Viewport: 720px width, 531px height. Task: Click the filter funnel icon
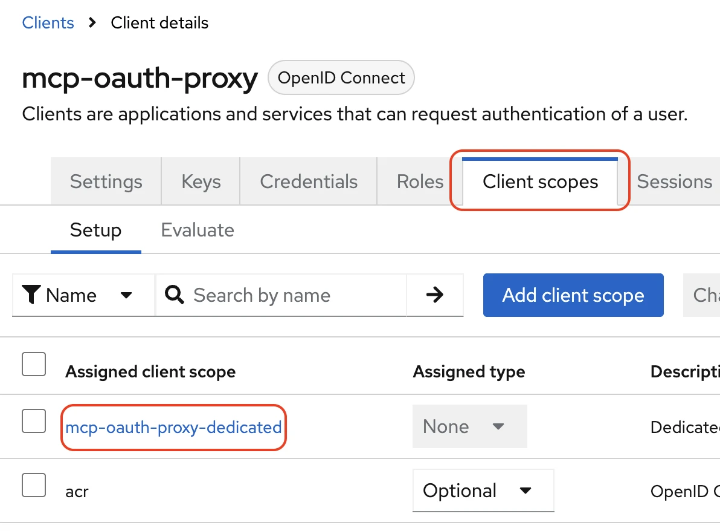pyautogui.click(x=31, y=295)
